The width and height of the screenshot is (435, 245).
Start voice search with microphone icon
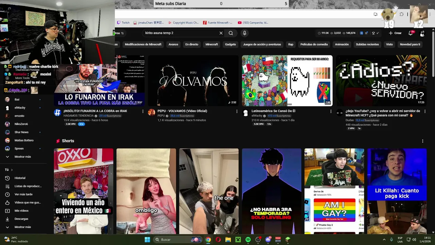(244, 33)
